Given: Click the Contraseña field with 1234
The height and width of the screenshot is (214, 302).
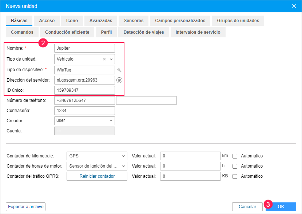Looking at the screenshot, I should click(x=84, y=111).
